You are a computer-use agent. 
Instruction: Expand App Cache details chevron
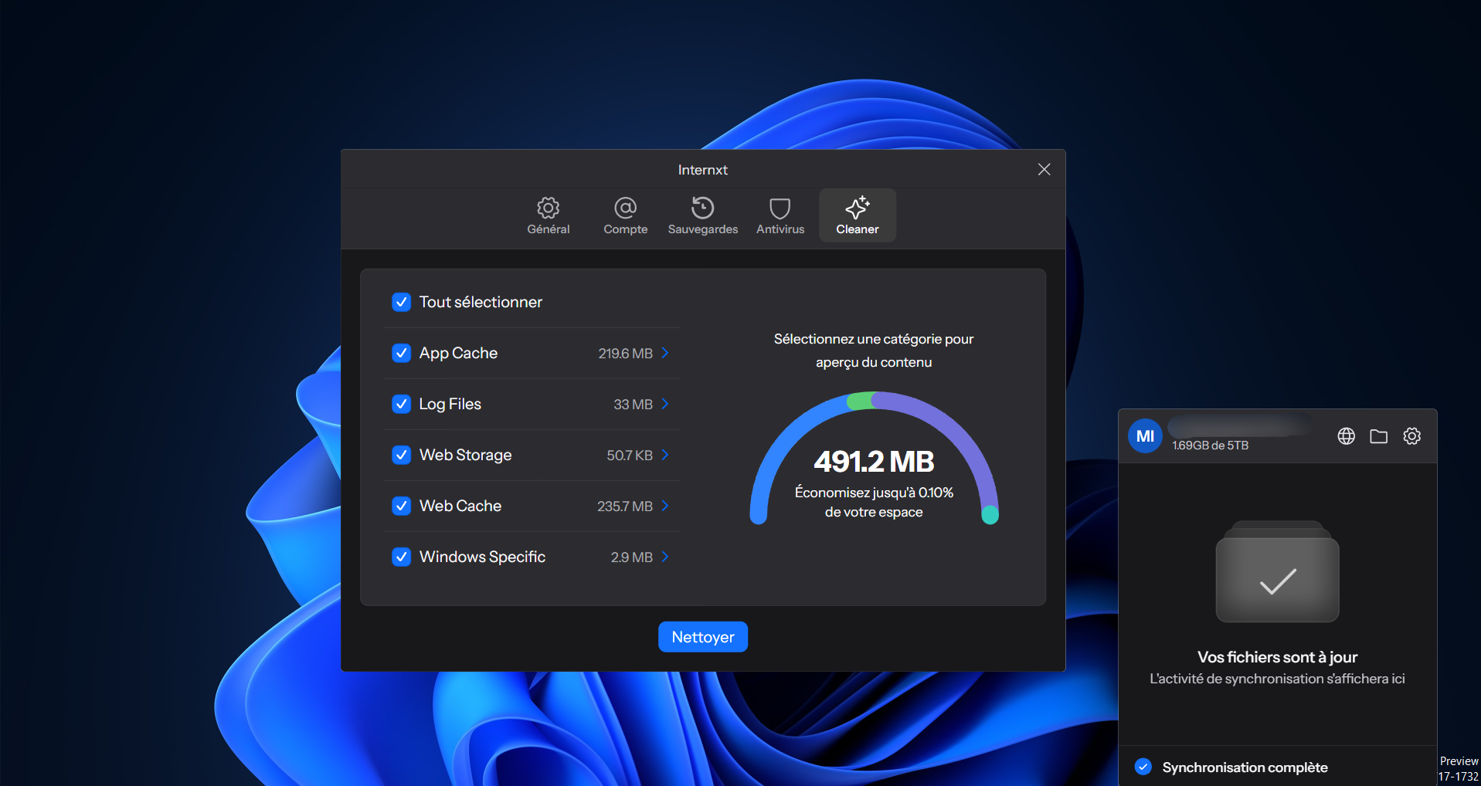[665, 353]
